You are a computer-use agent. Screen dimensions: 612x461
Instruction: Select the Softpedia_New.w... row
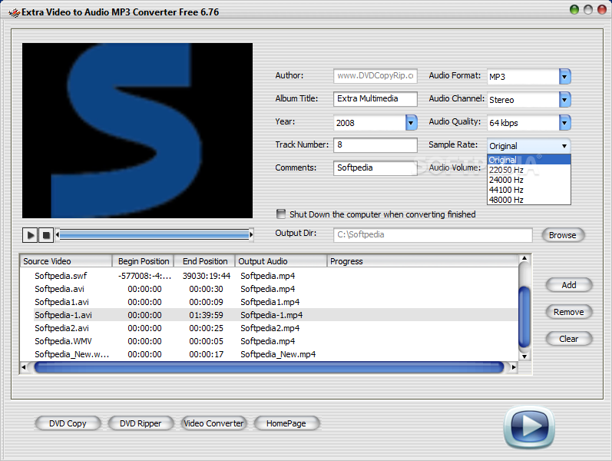270,354
